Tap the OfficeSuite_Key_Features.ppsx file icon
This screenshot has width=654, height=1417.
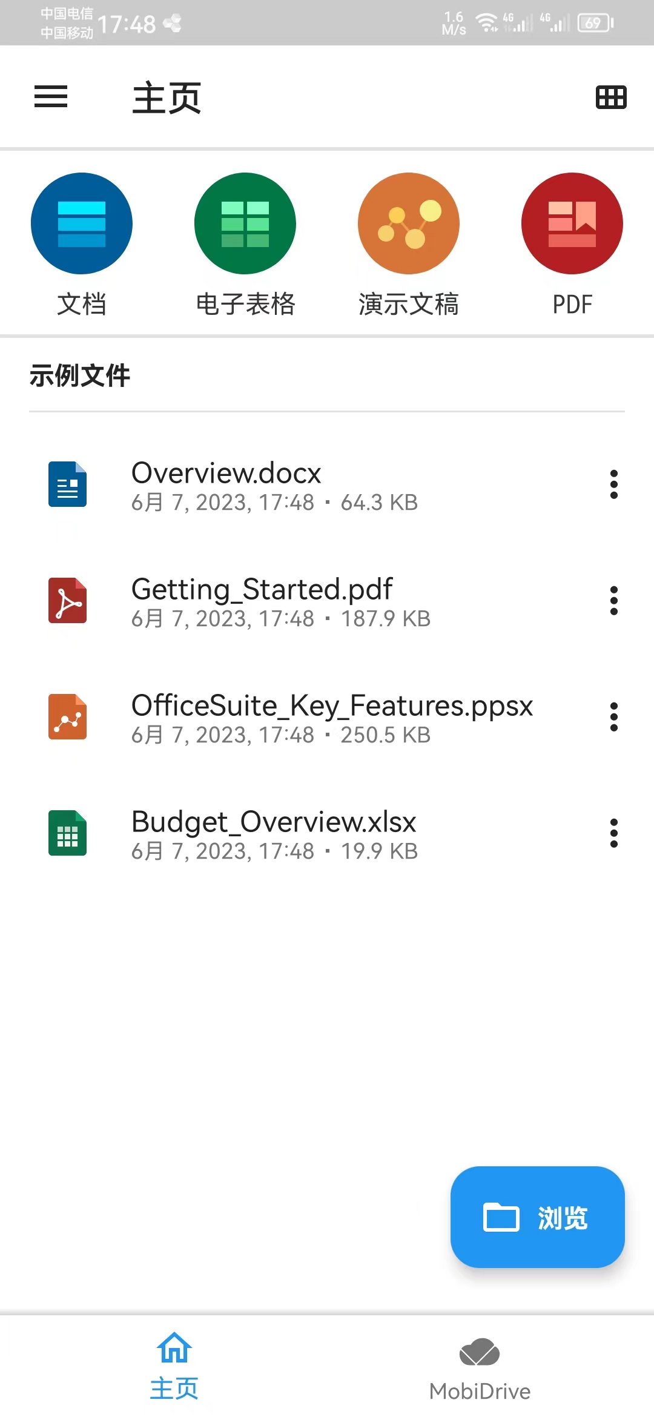[67, 717]
